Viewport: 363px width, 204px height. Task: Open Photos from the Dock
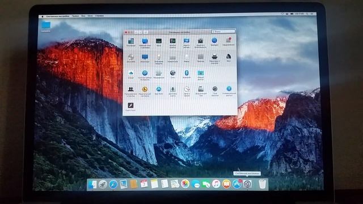[x=185, y=184]
